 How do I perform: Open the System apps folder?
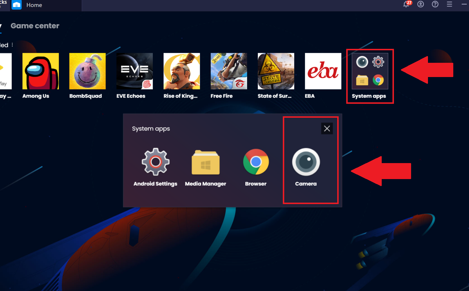pos(370,71)
